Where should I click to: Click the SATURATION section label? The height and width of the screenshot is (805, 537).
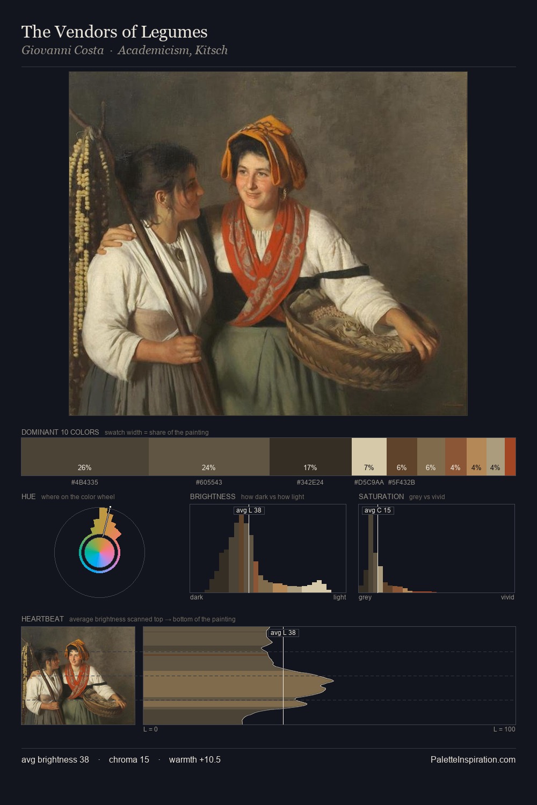coord(381,496)
